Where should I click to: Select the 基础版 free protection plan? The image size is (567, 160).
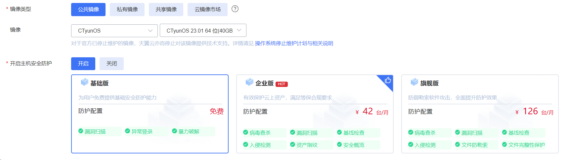click(150, 114)
